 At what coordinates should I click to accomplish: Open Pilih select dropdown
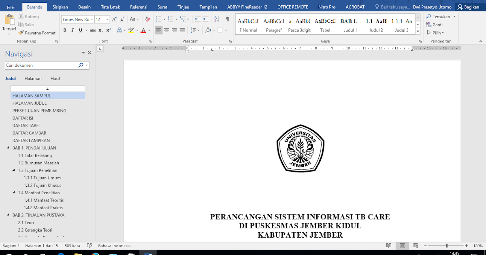(x=435, y=33)
